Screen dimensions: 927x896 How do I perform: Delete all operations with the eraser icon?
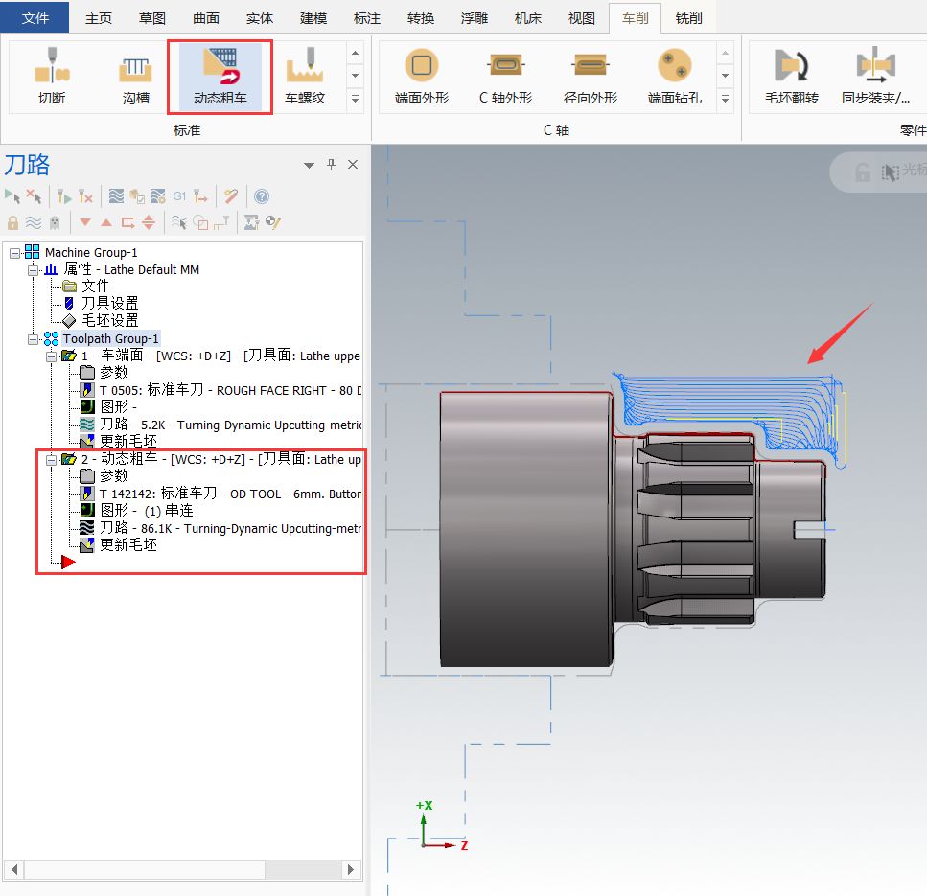(231, 196)
